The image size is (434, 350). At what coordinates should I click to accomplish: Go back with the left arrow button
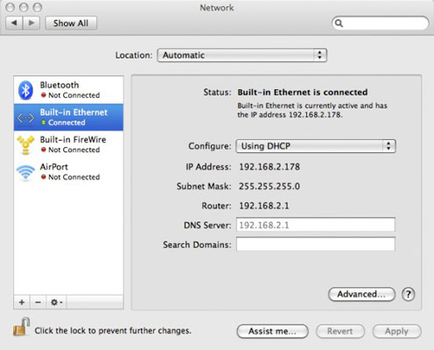[x=14, y=23]
